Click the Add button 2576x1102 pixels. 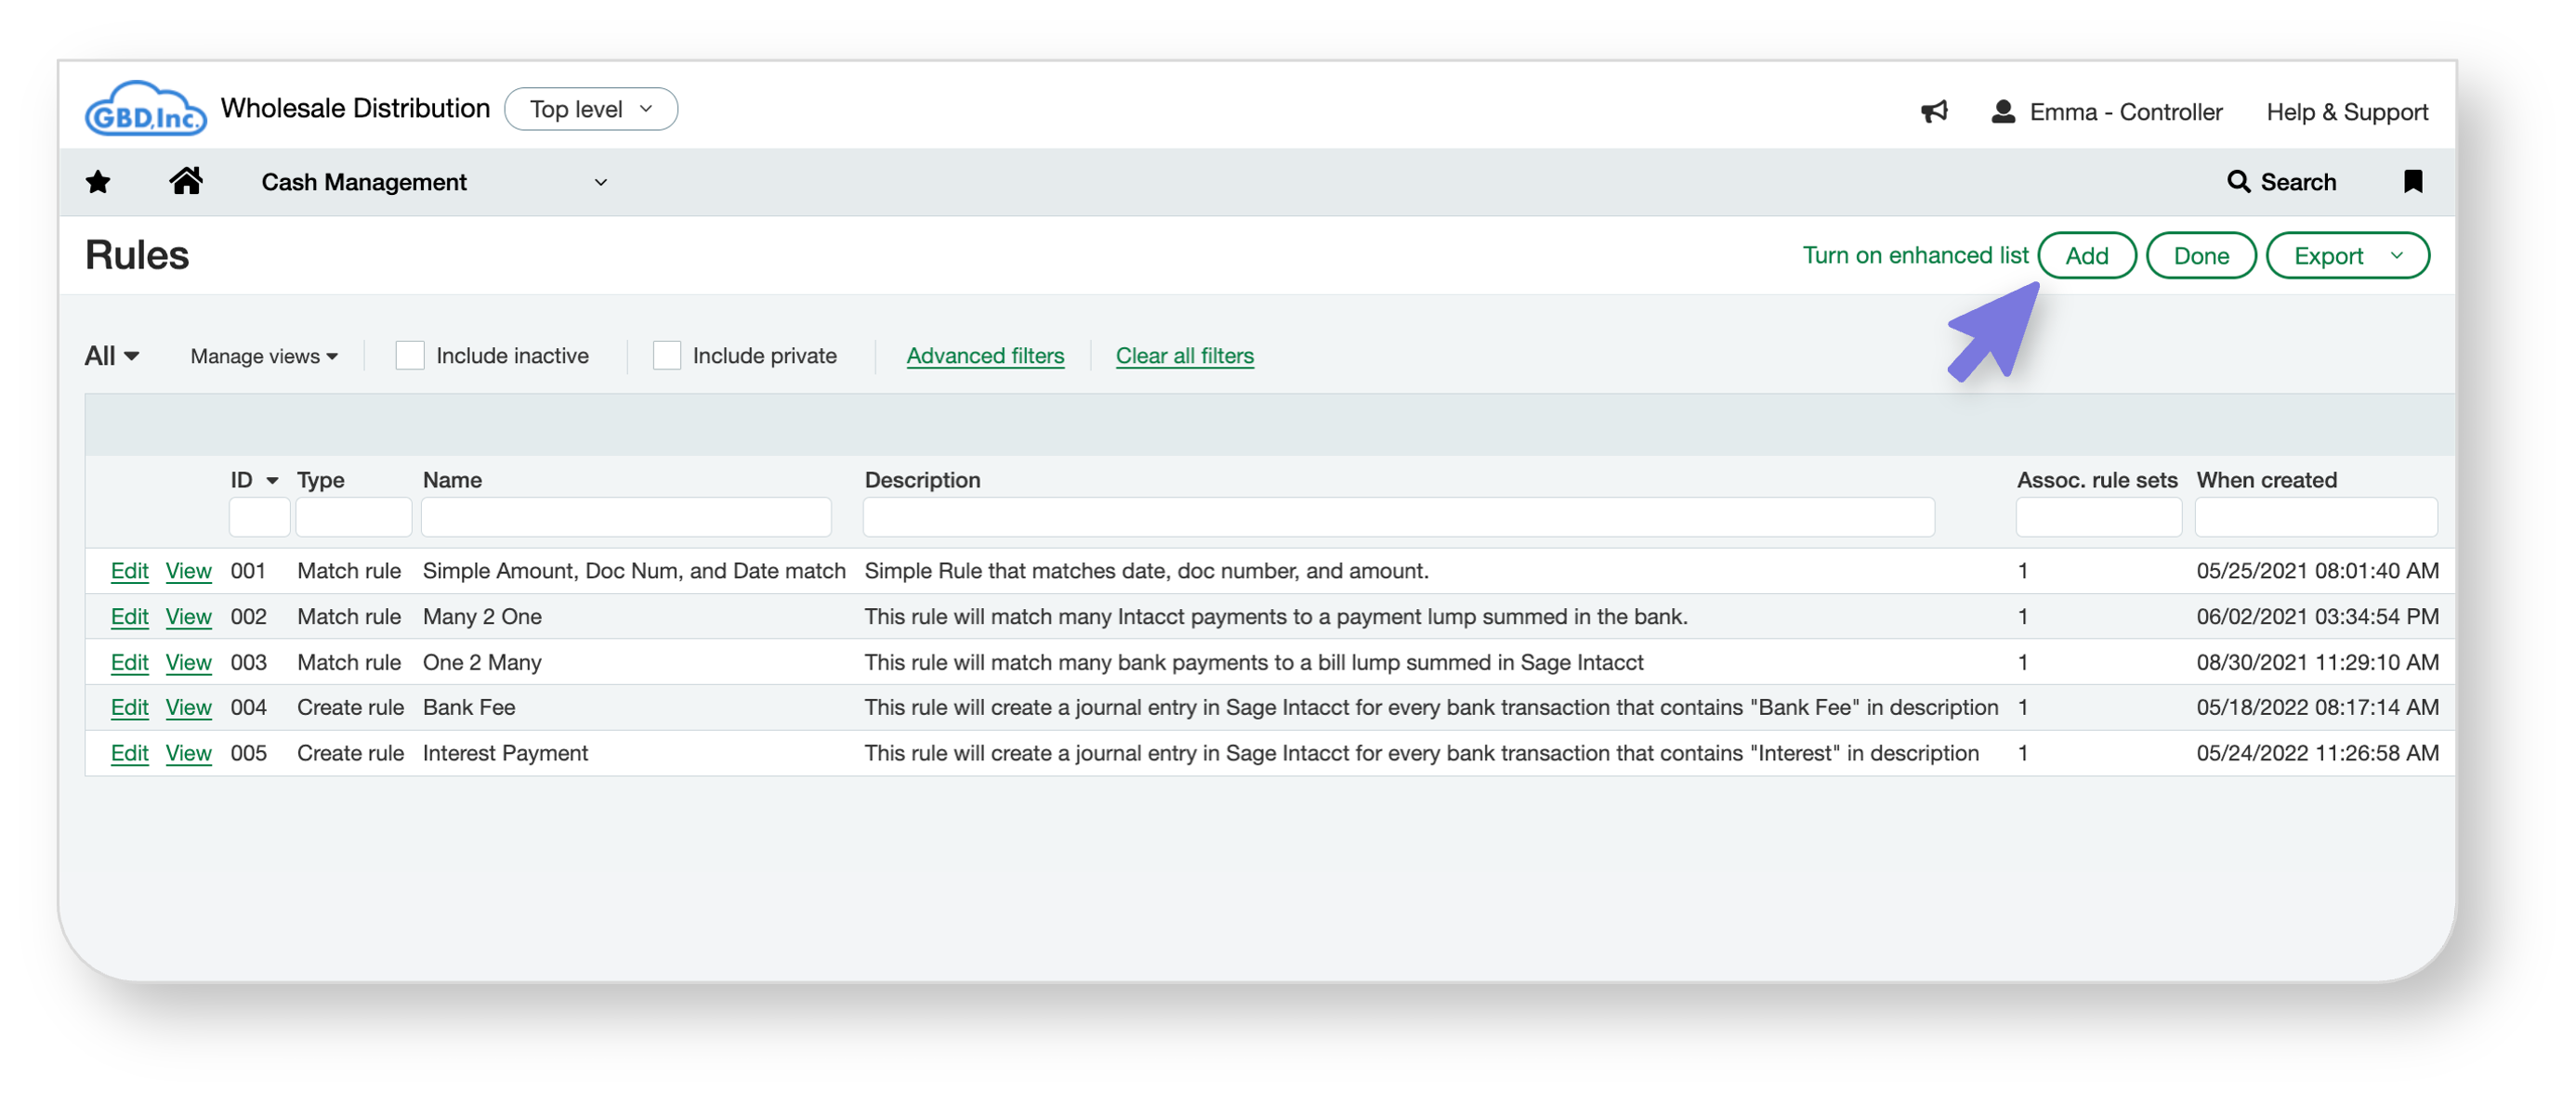point(2086,255)
